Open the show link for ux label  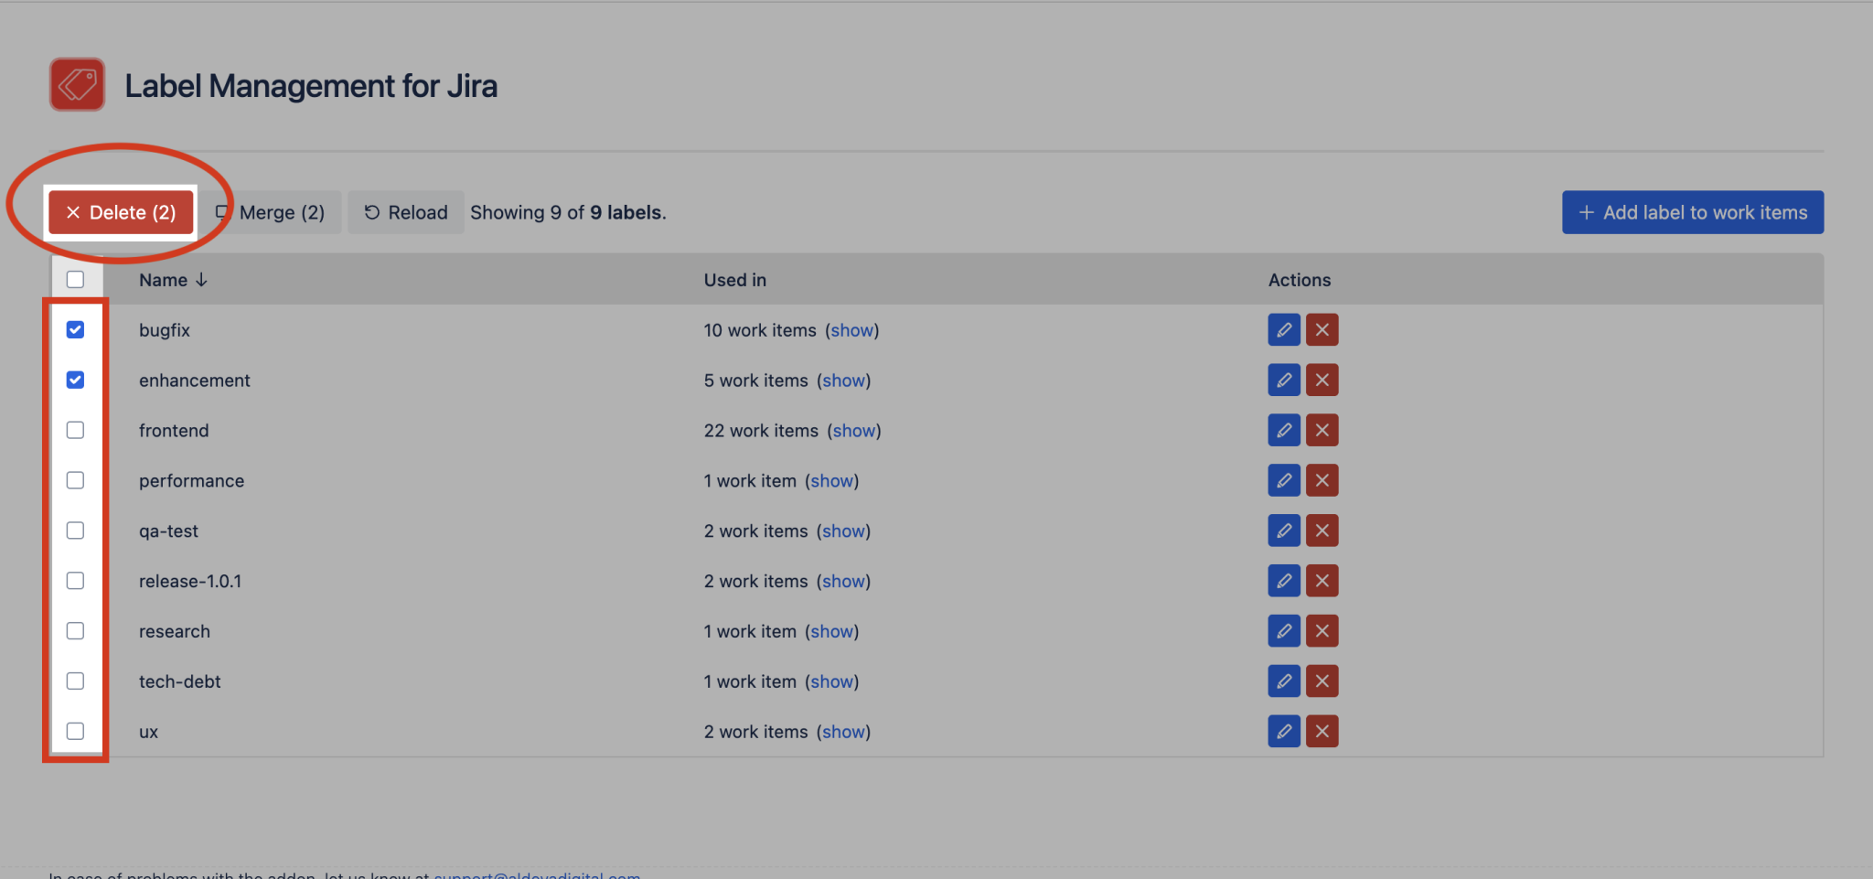(843, 732)
